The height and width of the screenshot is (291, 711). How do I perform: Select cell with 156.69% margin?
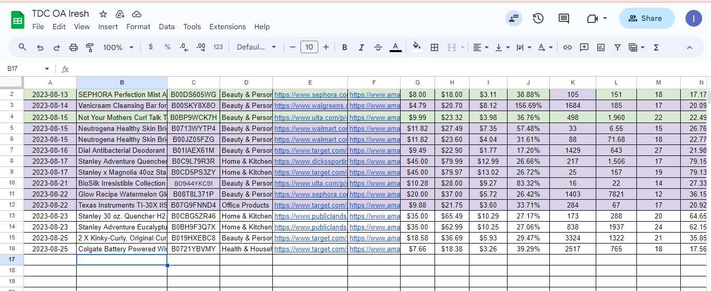pos(528,106)
